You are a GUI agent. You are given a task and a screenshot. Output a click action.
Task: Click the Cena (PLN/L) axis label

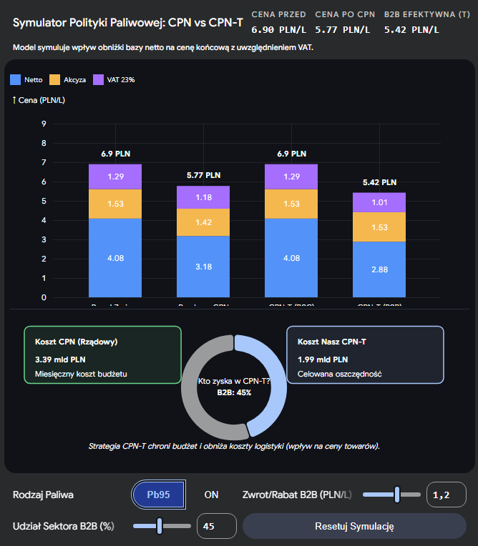[39, 100]
